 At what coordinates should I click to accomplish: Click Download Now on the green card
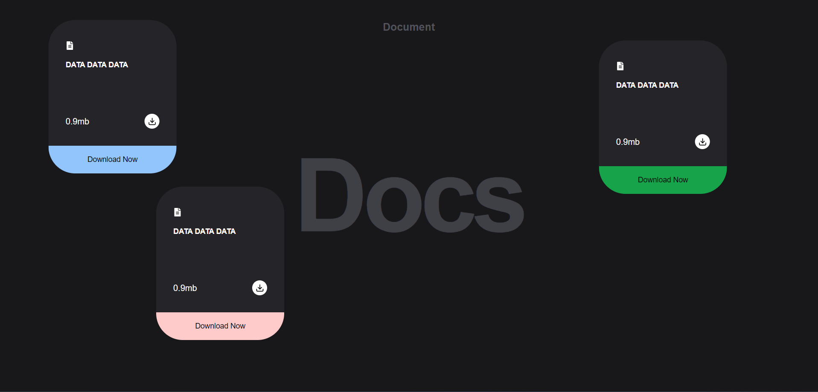(662, 179)
